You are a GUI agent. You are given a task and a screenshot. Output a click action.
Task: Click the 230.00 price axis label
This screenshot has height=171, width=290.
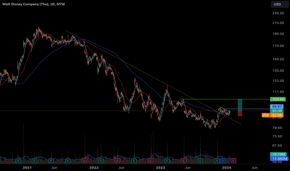coord(278,13)
